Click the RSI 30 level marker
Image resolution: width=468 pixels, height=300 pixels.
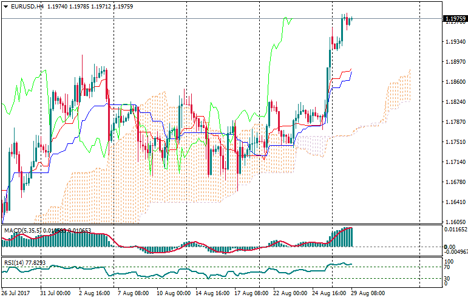[447, 279]
